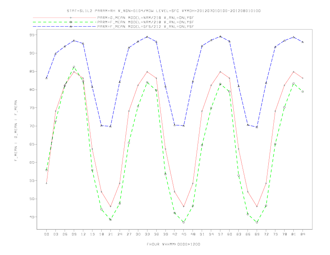Select the PARM=O_MEAN MODEL=NAM/218 legend label

[145, 17]
